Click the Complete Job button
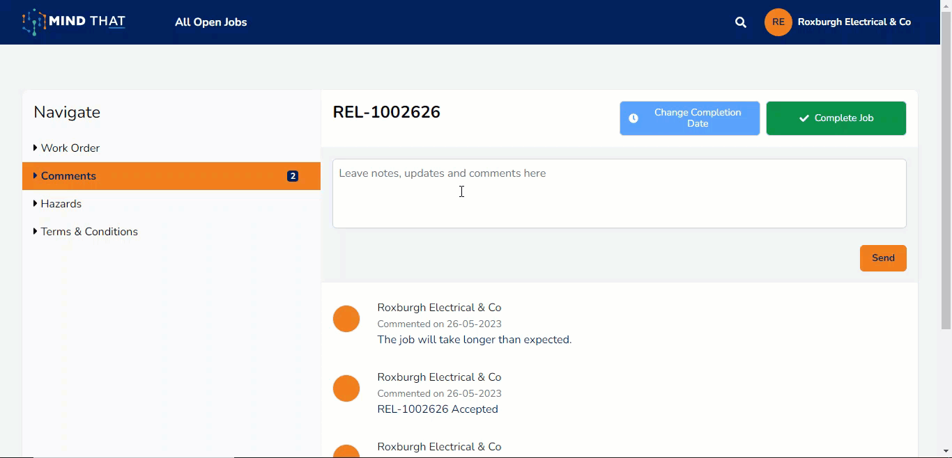This screenshot has width=952, height=458. coord(836,118)
